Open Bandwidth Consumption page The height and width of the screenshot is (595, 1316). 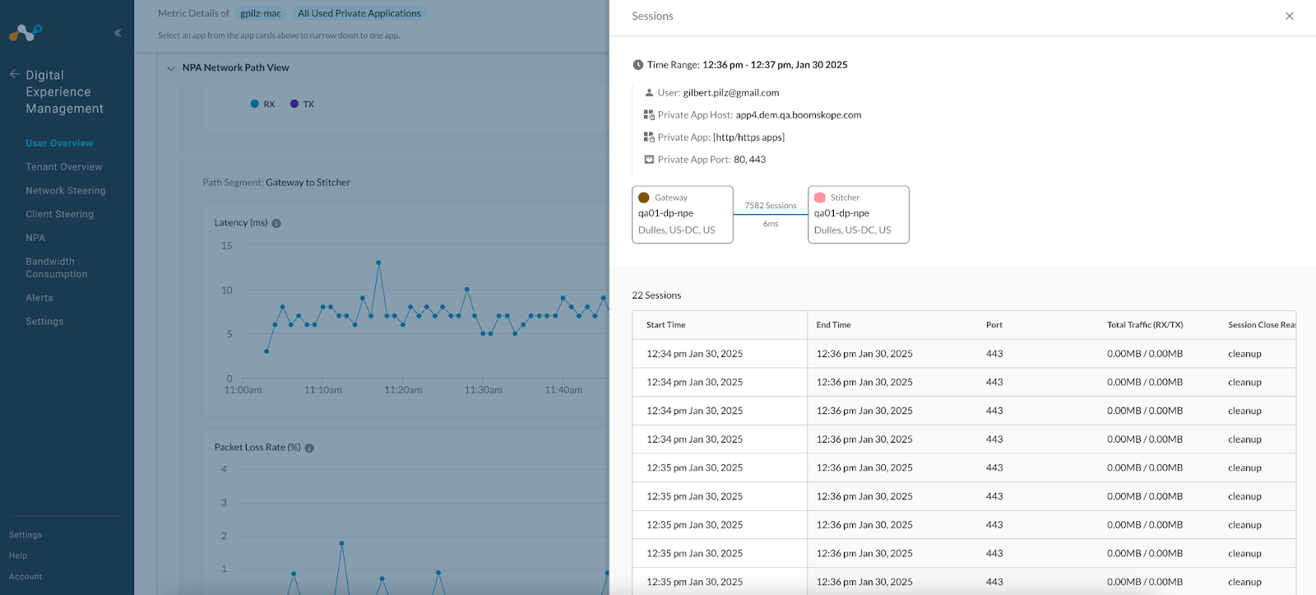57,268
